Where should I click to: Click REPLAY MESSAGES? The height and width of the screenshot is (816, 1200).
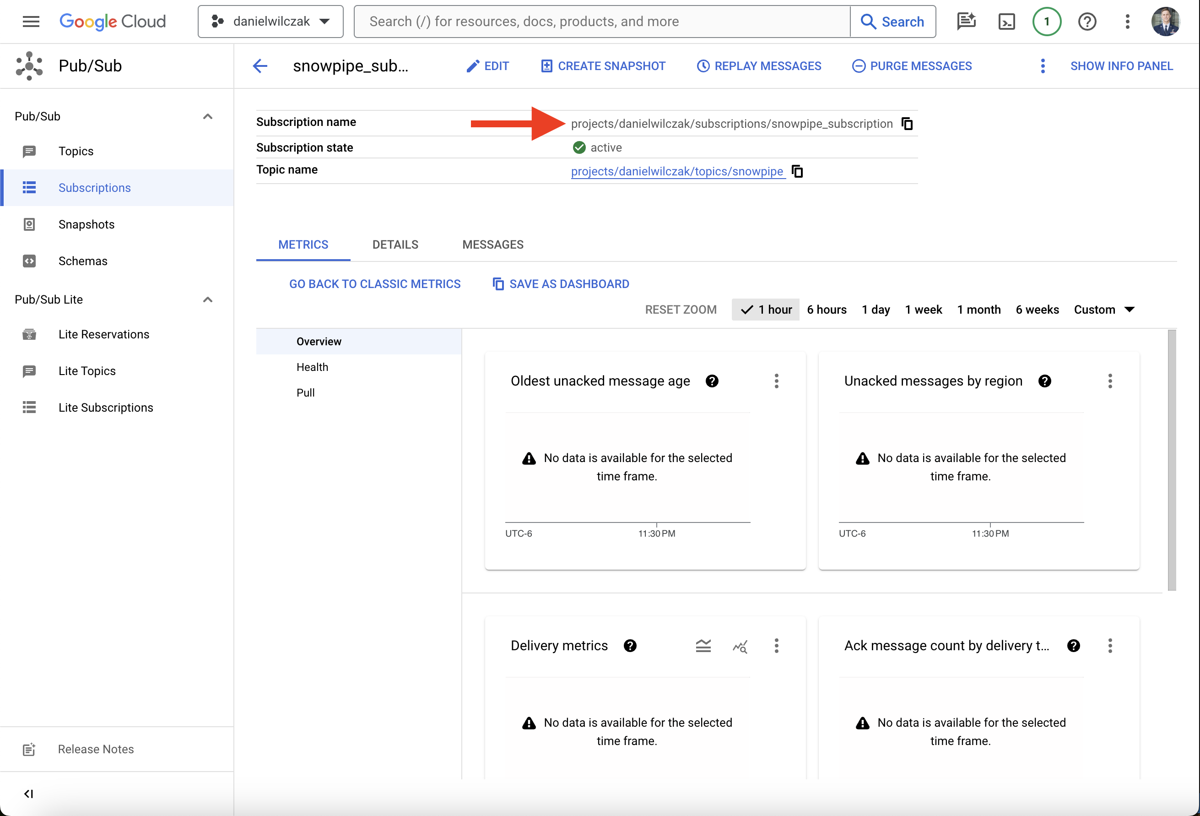point(759,66)
